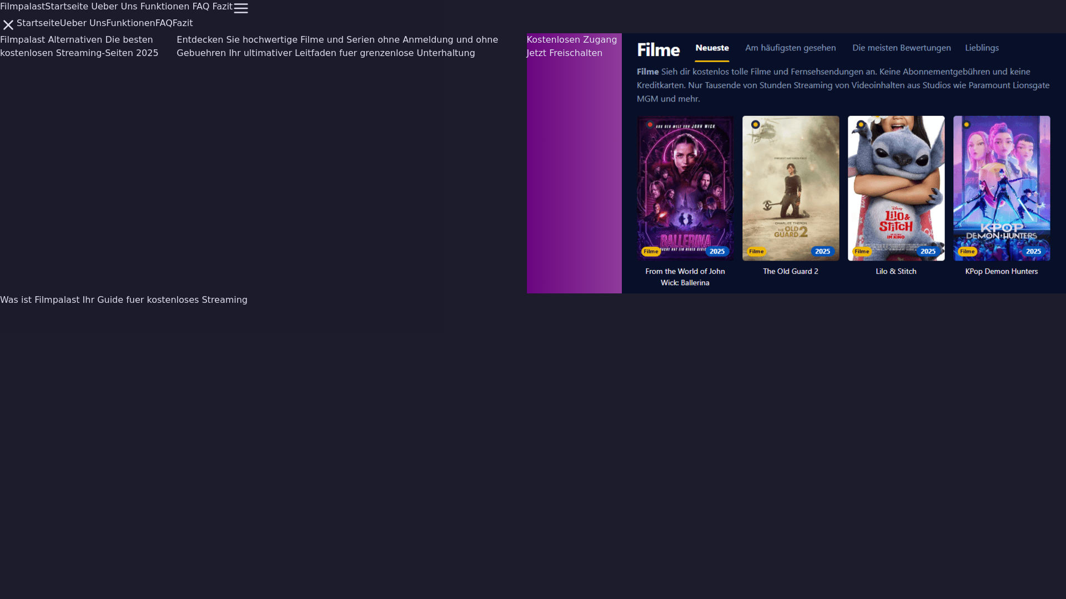Choose Funktionen in the second menu row

(131, 23)
